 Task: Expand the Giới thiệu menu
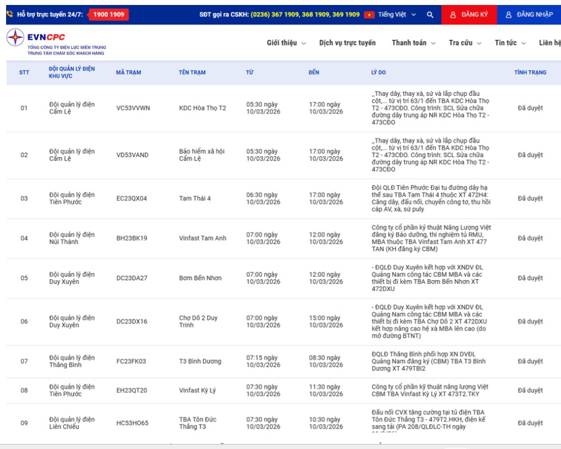point(286,43)
